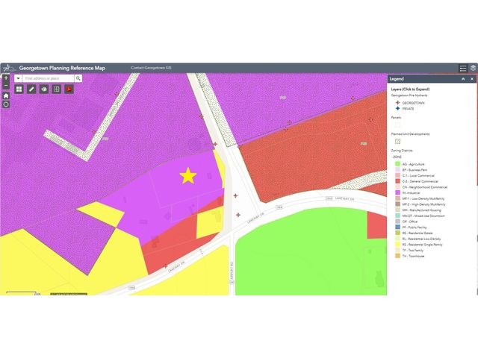The height and width of the screenshot is (358, 478).
Task: Return to the default home extent
Action: (6, 95)
